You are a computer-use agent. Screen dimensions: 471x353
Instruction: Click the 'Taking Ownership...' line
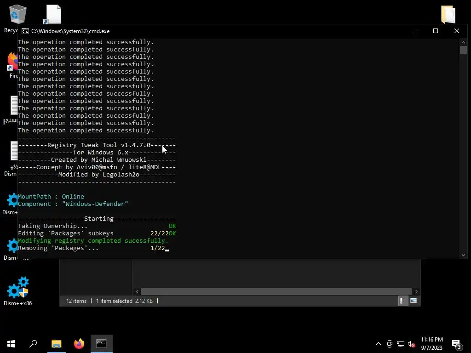click(x=97, y=226)
